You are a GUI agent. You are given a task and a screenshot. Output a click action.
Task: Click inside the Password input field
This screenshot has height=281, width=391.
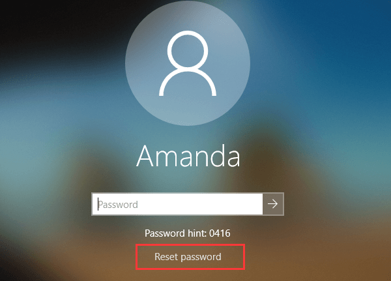tap(177, 204)
